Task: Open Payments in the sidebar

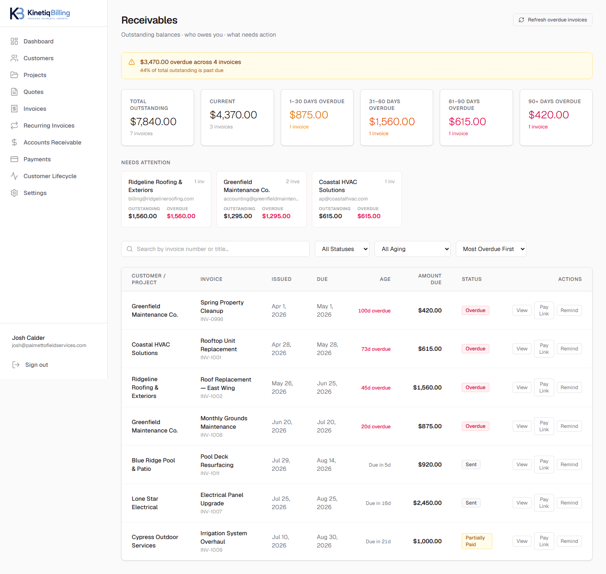Action: click(53, 159)
